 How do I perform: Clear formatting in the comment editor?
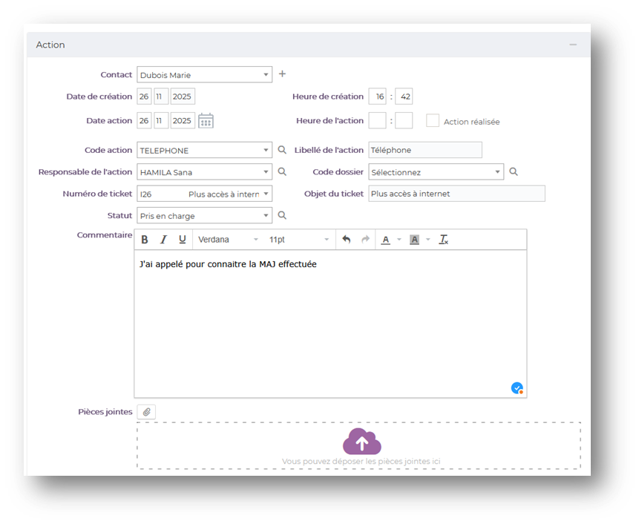[x=444, y=240]
